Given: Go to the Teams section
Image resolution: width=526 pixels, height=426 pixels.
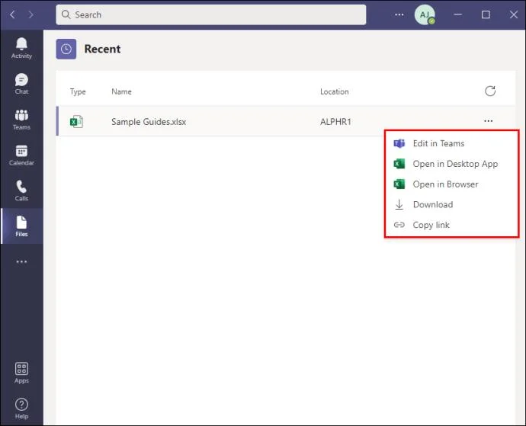Looking at the screenshot, I should tap(21, 120).
